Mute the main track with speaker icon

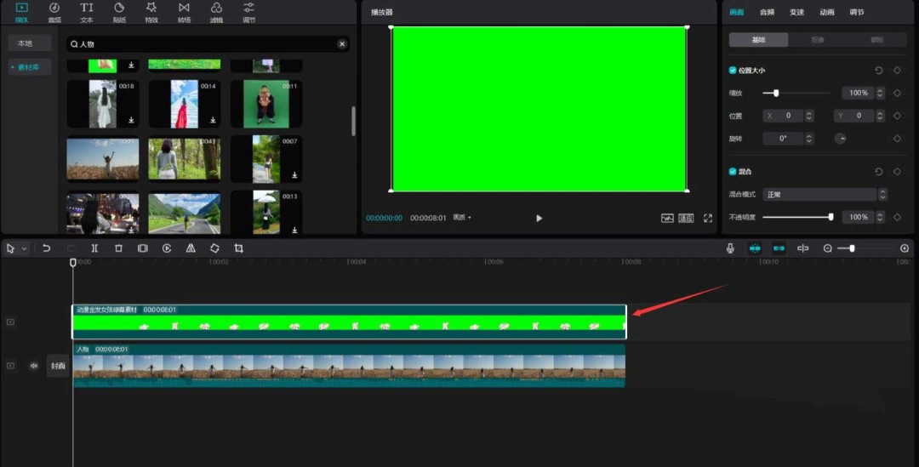(34, 366)
